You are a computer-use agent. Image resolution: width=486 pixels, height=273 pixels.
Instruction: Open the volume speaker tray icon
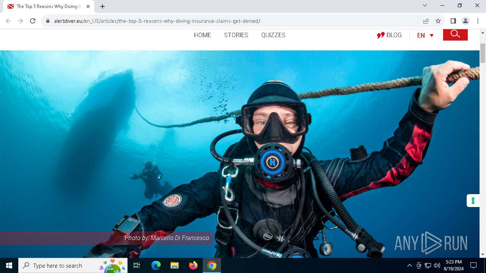(437, 265)
